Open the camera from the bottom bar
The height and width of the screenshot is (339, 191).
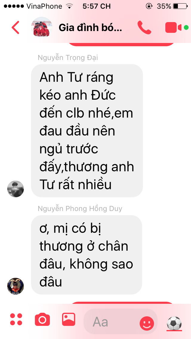(x=42, y=319)
